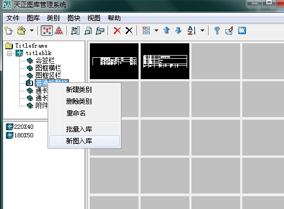Click the blue up arrow icon

(167, 30)
